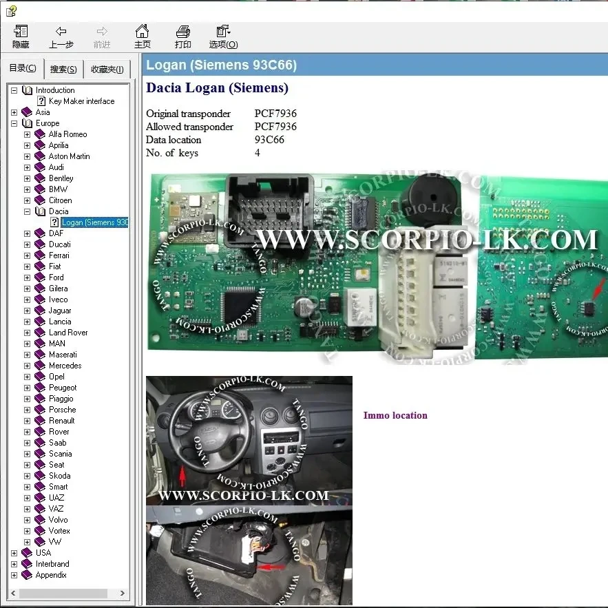This screenshot has width=608, height=608.
Task: Click the Immo location caption text
Action: 395,415
